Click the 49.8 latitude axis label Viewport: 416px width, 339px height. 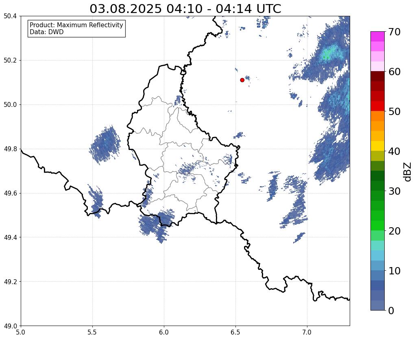10,149
